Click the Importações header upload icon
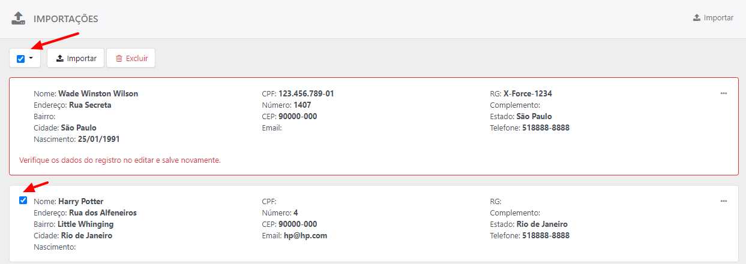This screenshot has width=746, height=264. click(19, 18)
